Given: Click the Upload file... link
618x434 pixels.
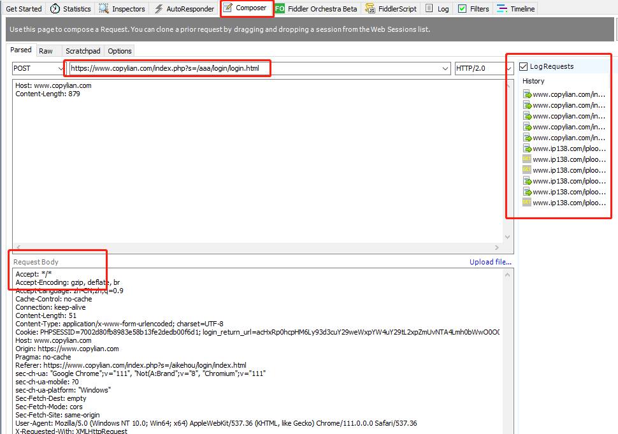Looking at the screenshot, I should coord(491,262).
